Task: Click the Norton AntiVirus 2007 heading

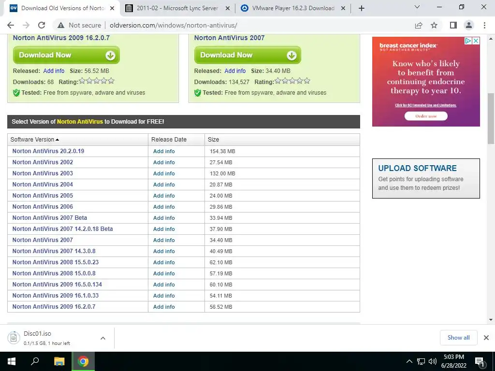Action: (229, 38)
